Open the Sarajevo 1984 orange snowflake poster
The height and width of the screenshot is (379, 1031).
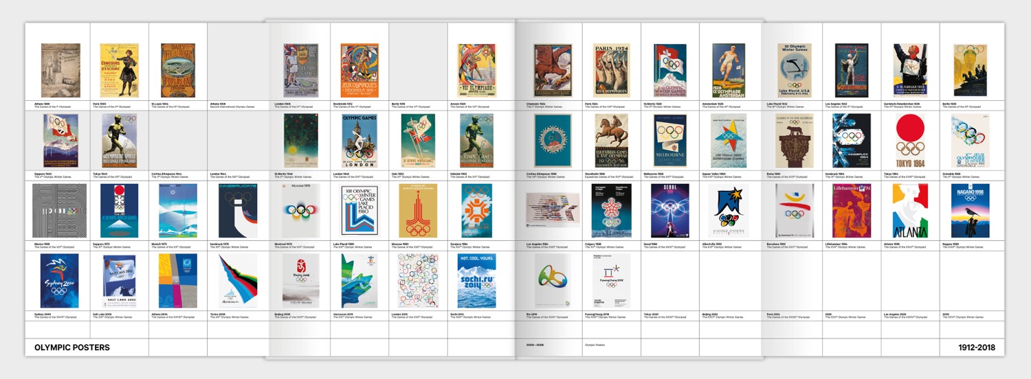pyautogui.click(x=477, y=211)
